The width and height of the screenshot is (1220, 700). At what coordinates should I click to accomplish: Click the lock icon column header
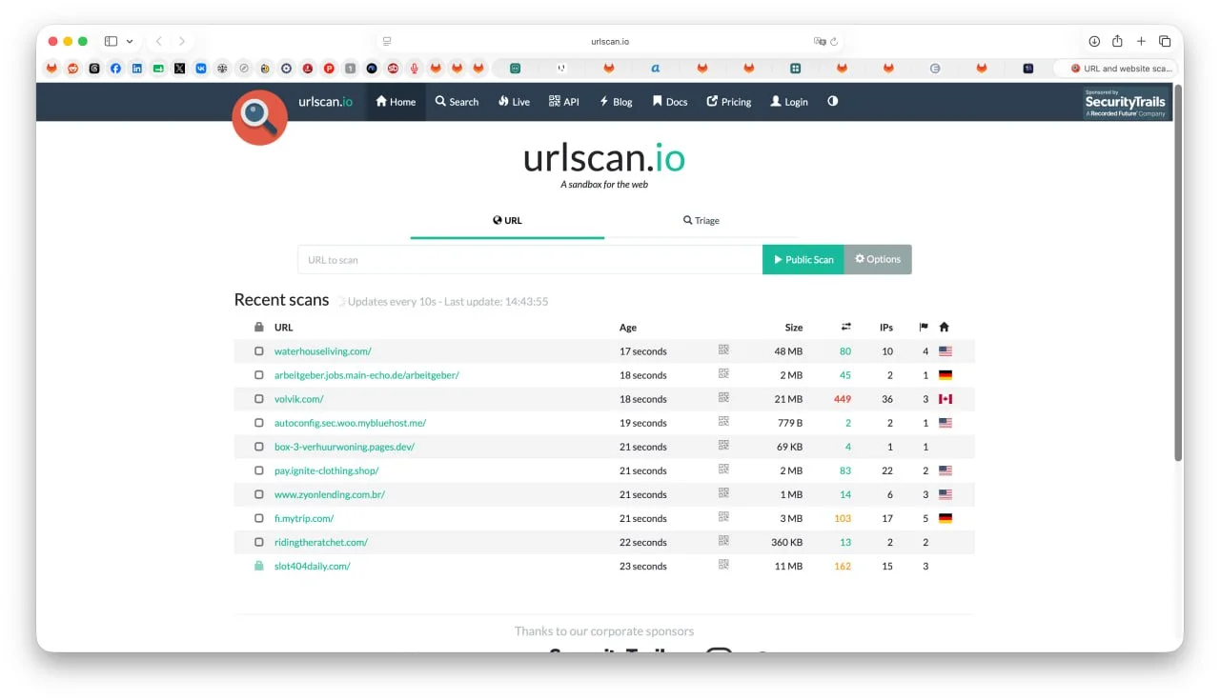pyautogui.click(x=258, y=327)
